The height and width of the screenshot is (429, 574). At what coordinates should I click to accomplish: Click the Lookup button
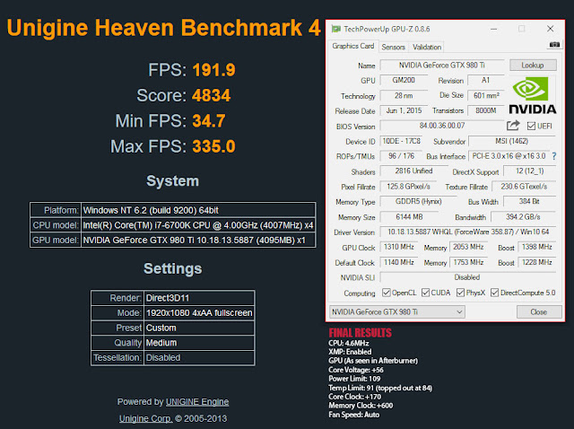pos(533,66)
